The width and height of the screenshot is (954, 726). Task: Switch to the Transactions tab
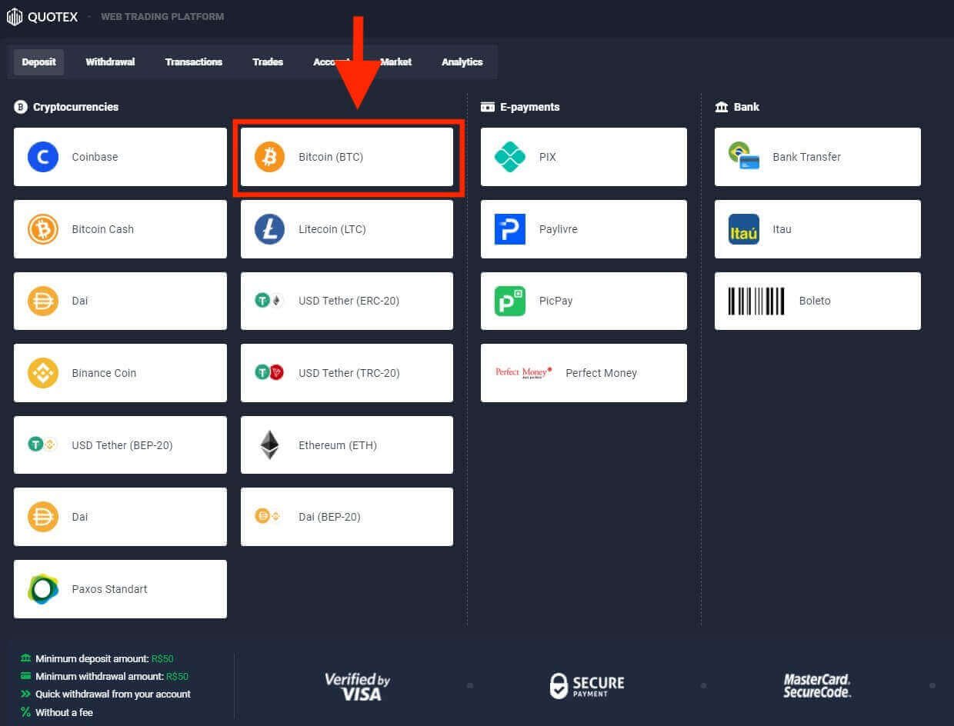tap(193, 62)
